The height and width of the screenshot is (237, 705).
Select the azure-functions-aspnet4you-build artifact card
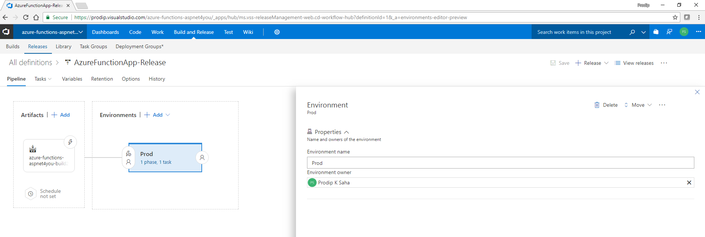pos(49,156)
